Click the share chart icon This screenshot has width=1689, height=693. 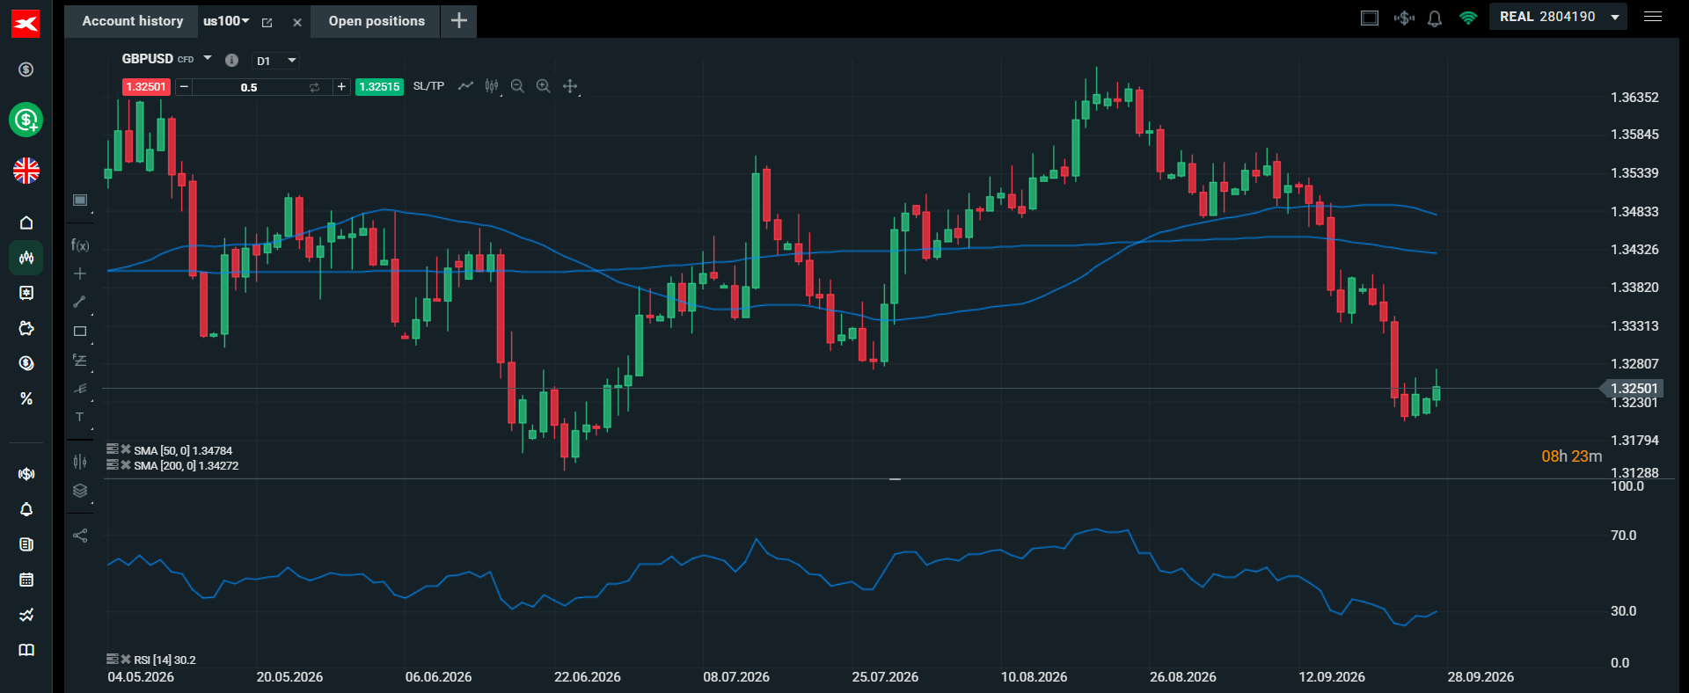point(80,535)
